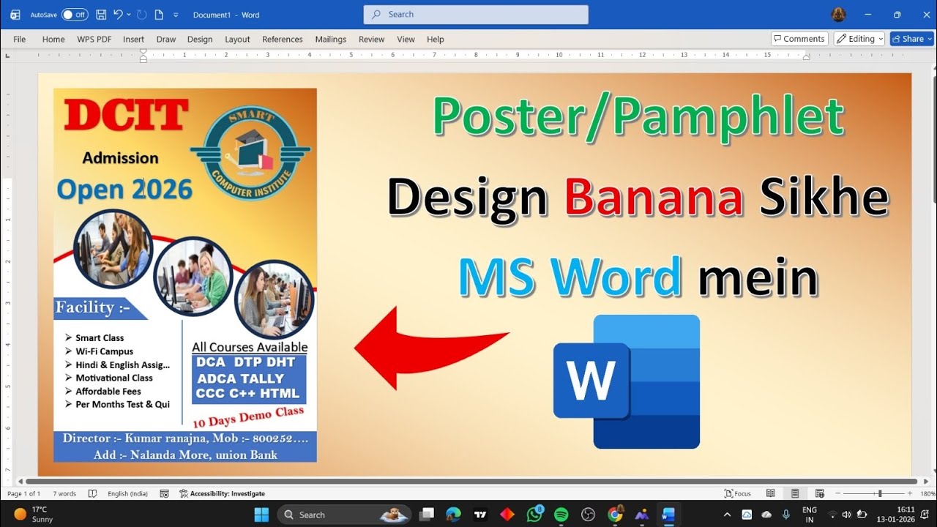The width and height of the screenshot is (937, 527).
Task: Switch to the Insert tab
Action: (x=133, y=40)
